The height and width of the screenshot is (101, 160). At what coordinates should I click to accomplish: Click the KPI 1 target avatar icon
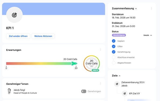click(14, 15)
